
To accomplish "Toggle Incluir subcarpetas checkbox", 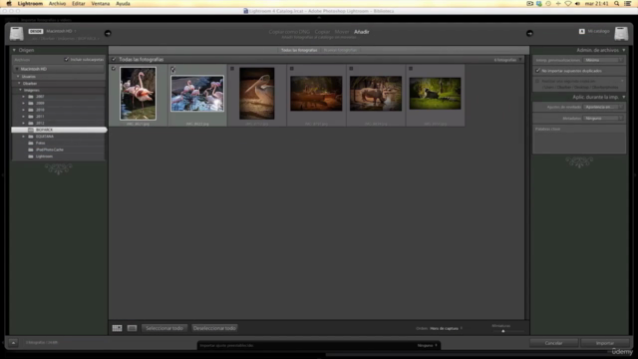I will [67, 60].
